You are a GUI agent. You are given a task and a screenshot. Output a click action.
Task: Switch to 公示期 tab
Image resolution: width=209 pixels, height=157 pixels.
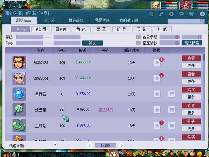click(50, 20)
